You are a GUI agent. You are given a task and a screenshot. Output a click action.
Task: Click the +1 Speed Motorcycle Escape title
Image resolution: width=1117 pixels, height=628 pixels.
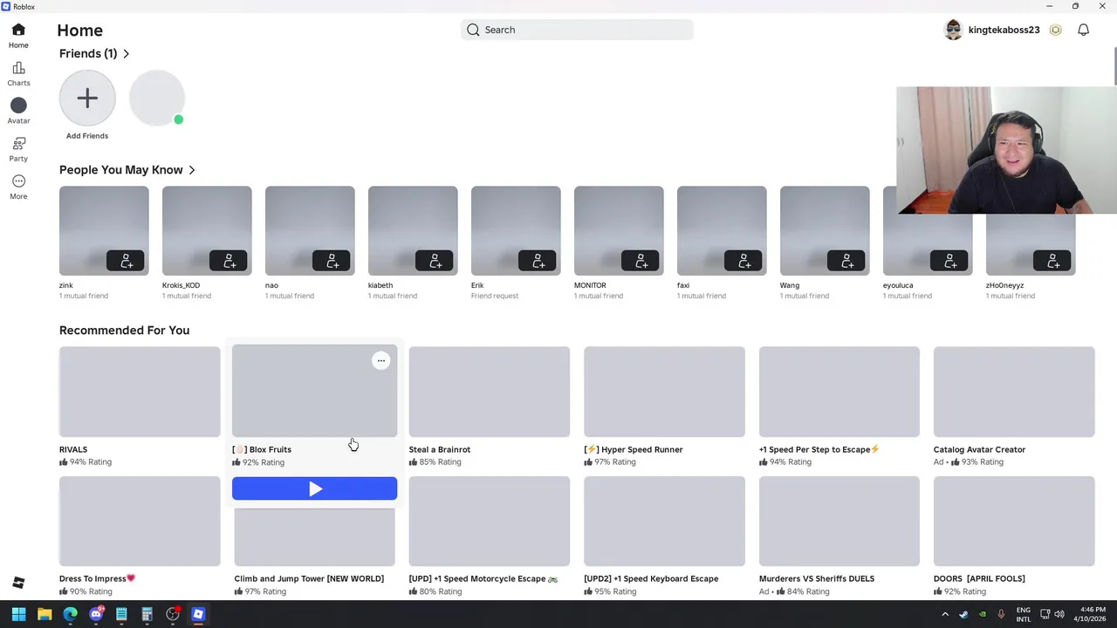tap(483, 578)
